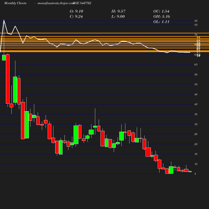Image resolution: width=209 pixels, height=209 pixels.
Task: Click the 18 price axis label
Action: tap(196, 154)
